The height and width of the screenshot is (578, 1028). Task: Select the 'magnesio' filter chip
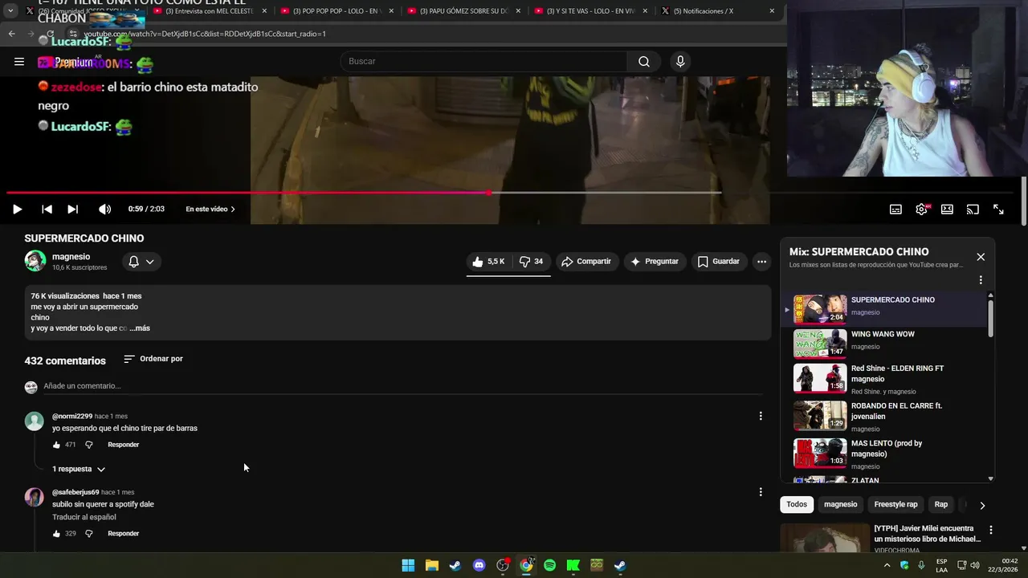tap(841, 504)
